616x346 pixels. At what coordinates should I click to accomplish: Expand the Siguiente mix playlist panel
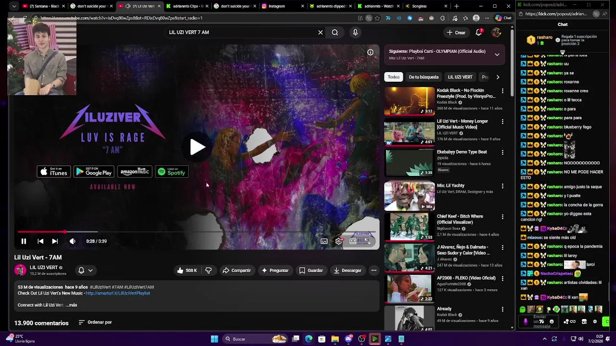coord(497,54)
